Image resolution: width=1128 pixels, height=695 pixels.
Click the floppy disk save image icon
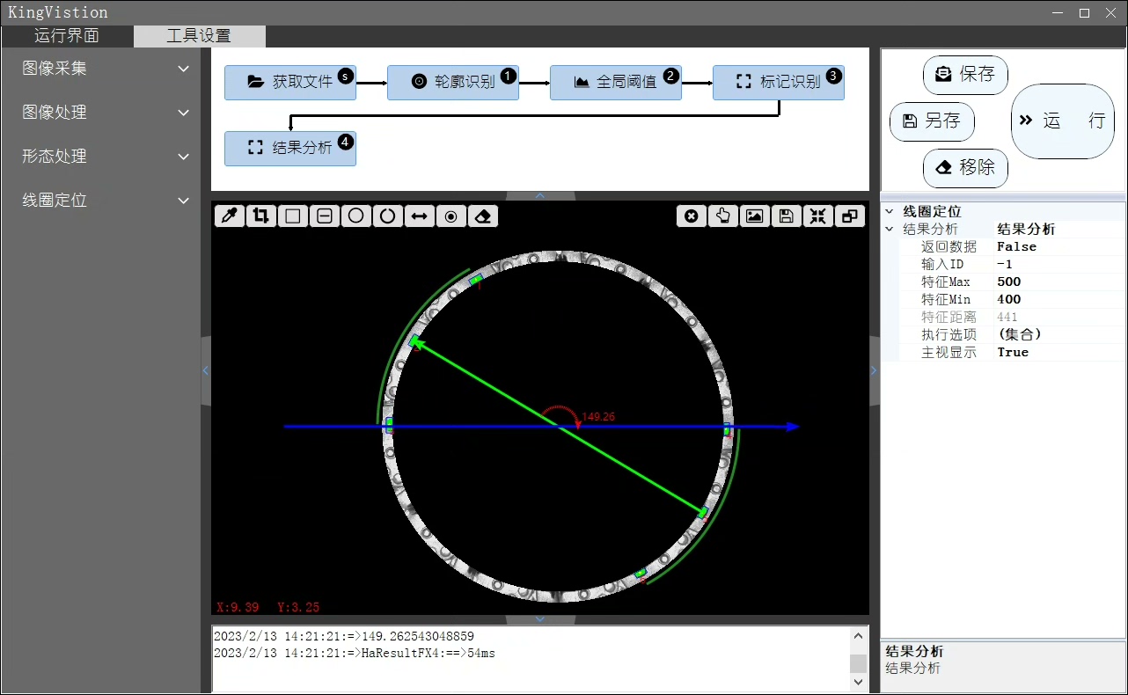[x=787, y=216]
